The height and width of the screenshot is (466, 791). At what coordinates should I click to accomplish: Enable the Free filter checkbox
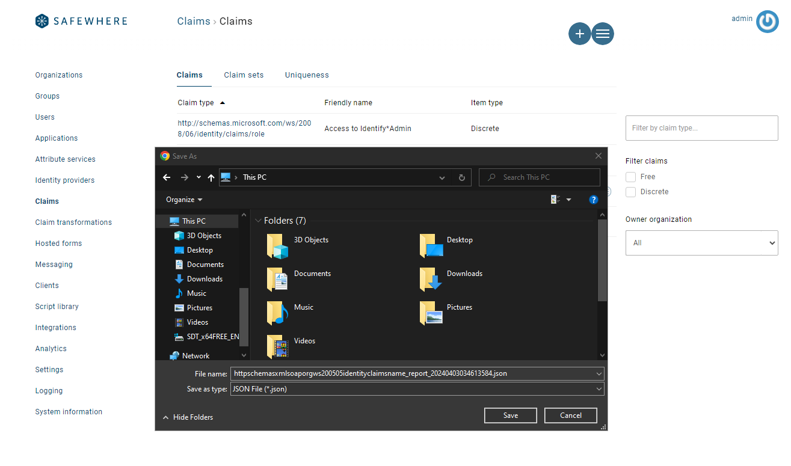click(631, 177)
